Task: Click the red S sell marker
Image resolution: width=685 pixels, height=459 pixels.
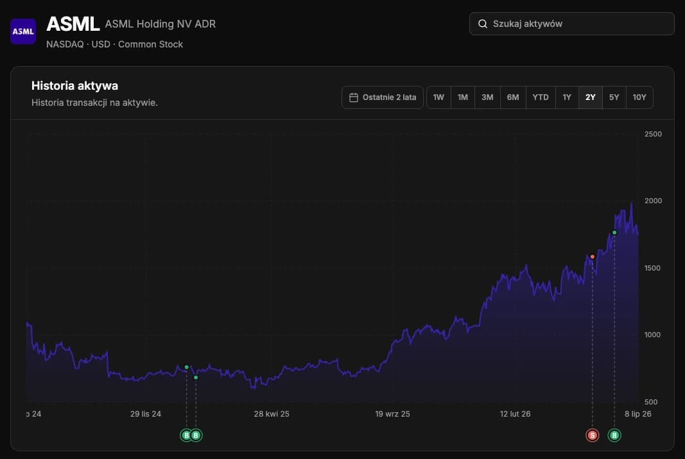Action: [x=593, y=435]
